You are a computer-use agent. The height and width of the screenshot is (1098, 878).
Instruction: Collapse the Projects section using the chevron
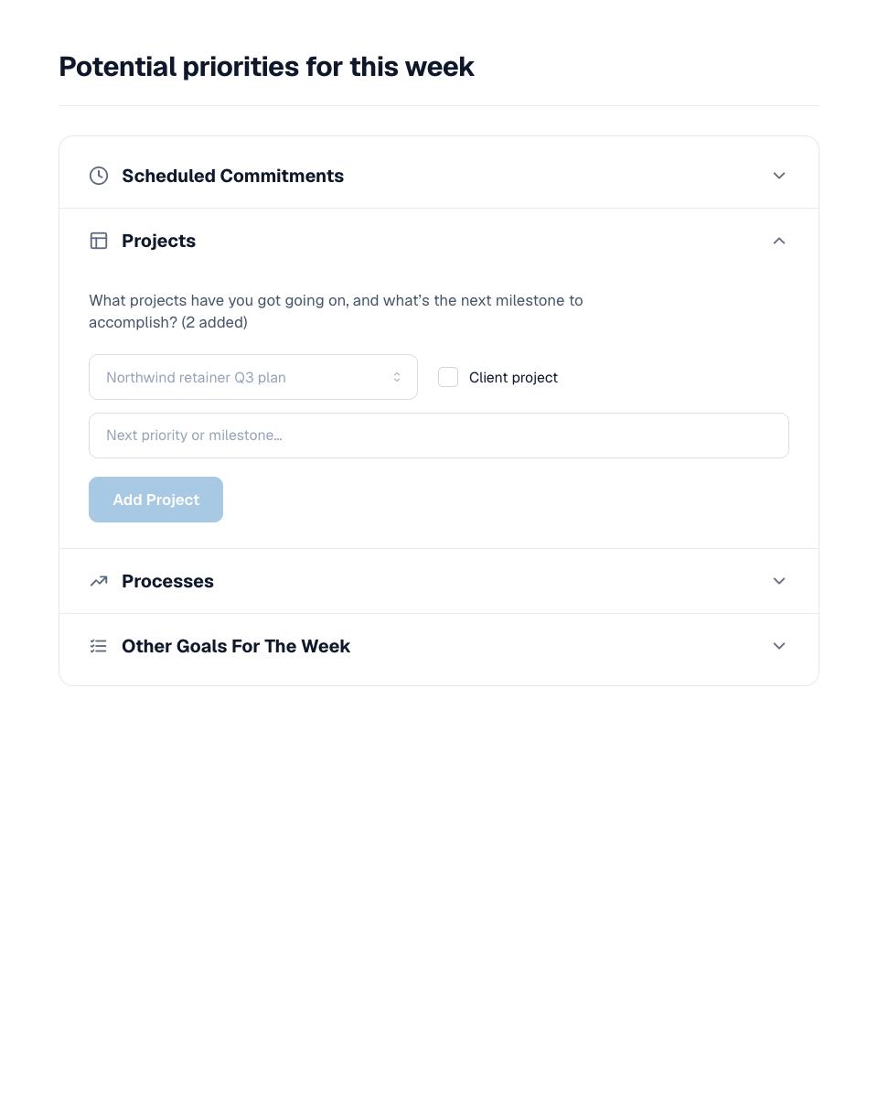click(x=779, y=241)
